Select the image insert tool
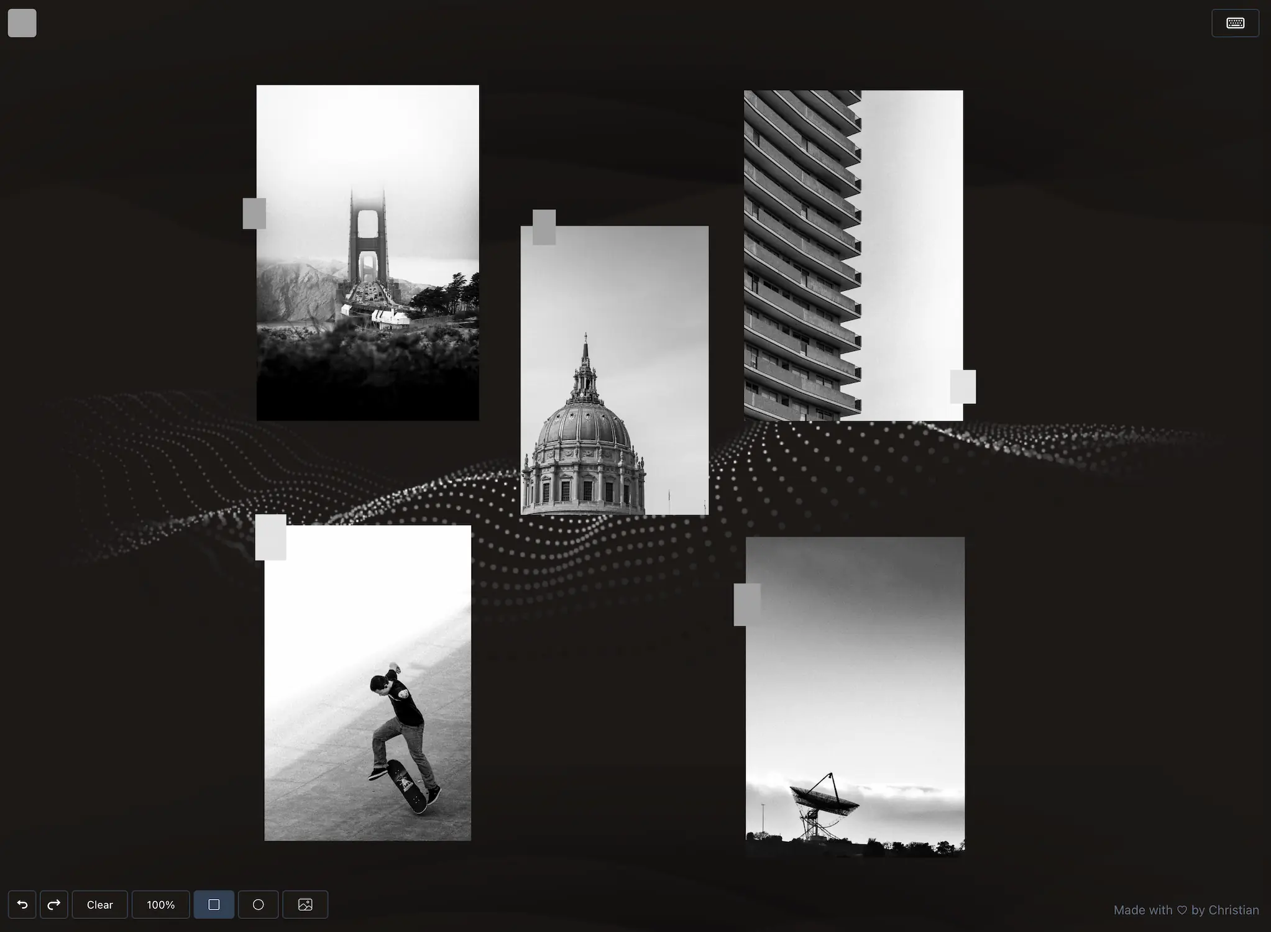The image size is (1271, 932). [305, 905]
